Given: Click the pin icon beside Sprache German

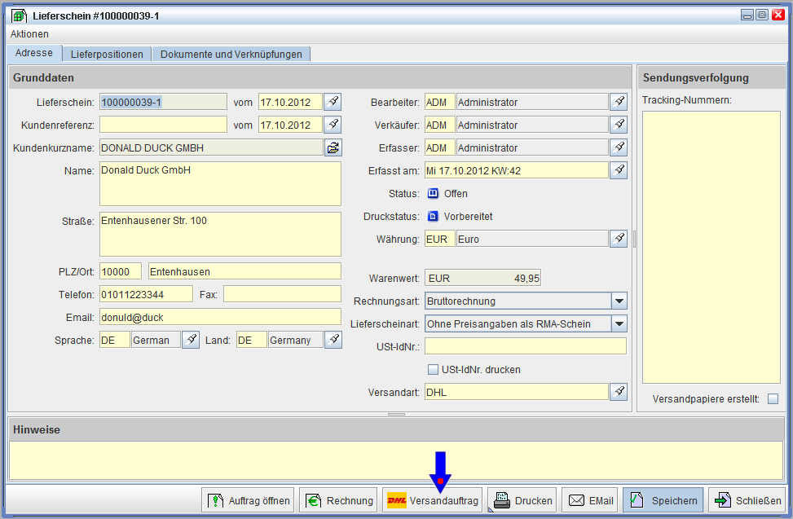Looking at the screenshot, I should [x=190, y=340].
